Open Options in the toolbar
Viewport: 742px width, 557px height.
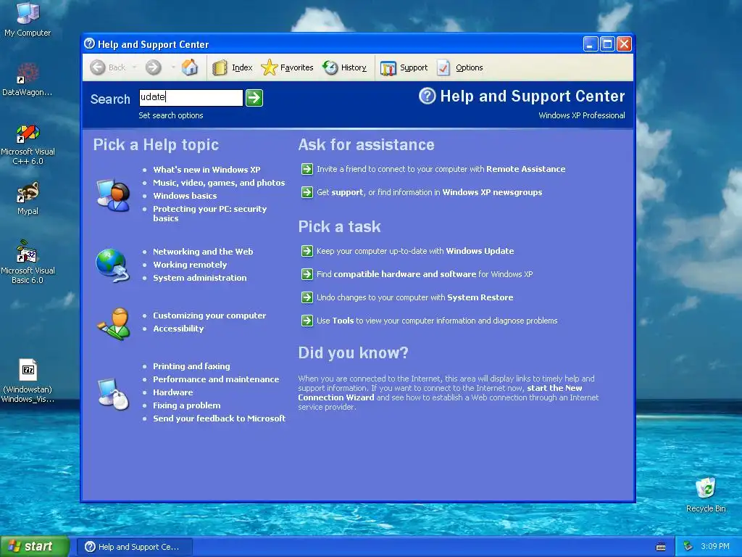(x=460, y=67)
